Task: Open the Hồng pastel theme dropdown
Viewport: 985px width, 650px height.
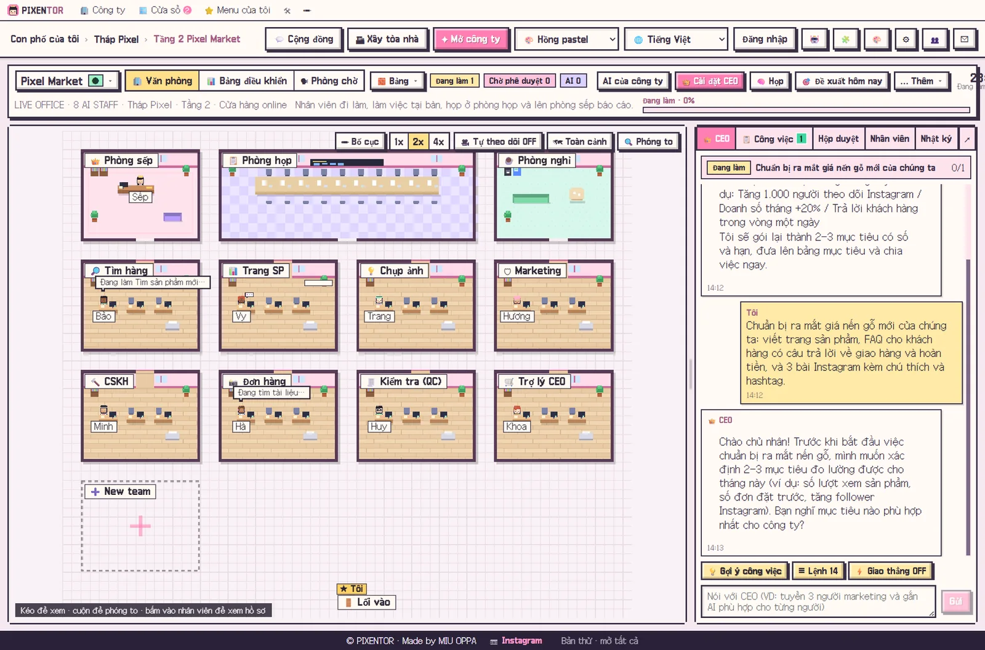Action: pyautogui.click(x=567, y=39)
